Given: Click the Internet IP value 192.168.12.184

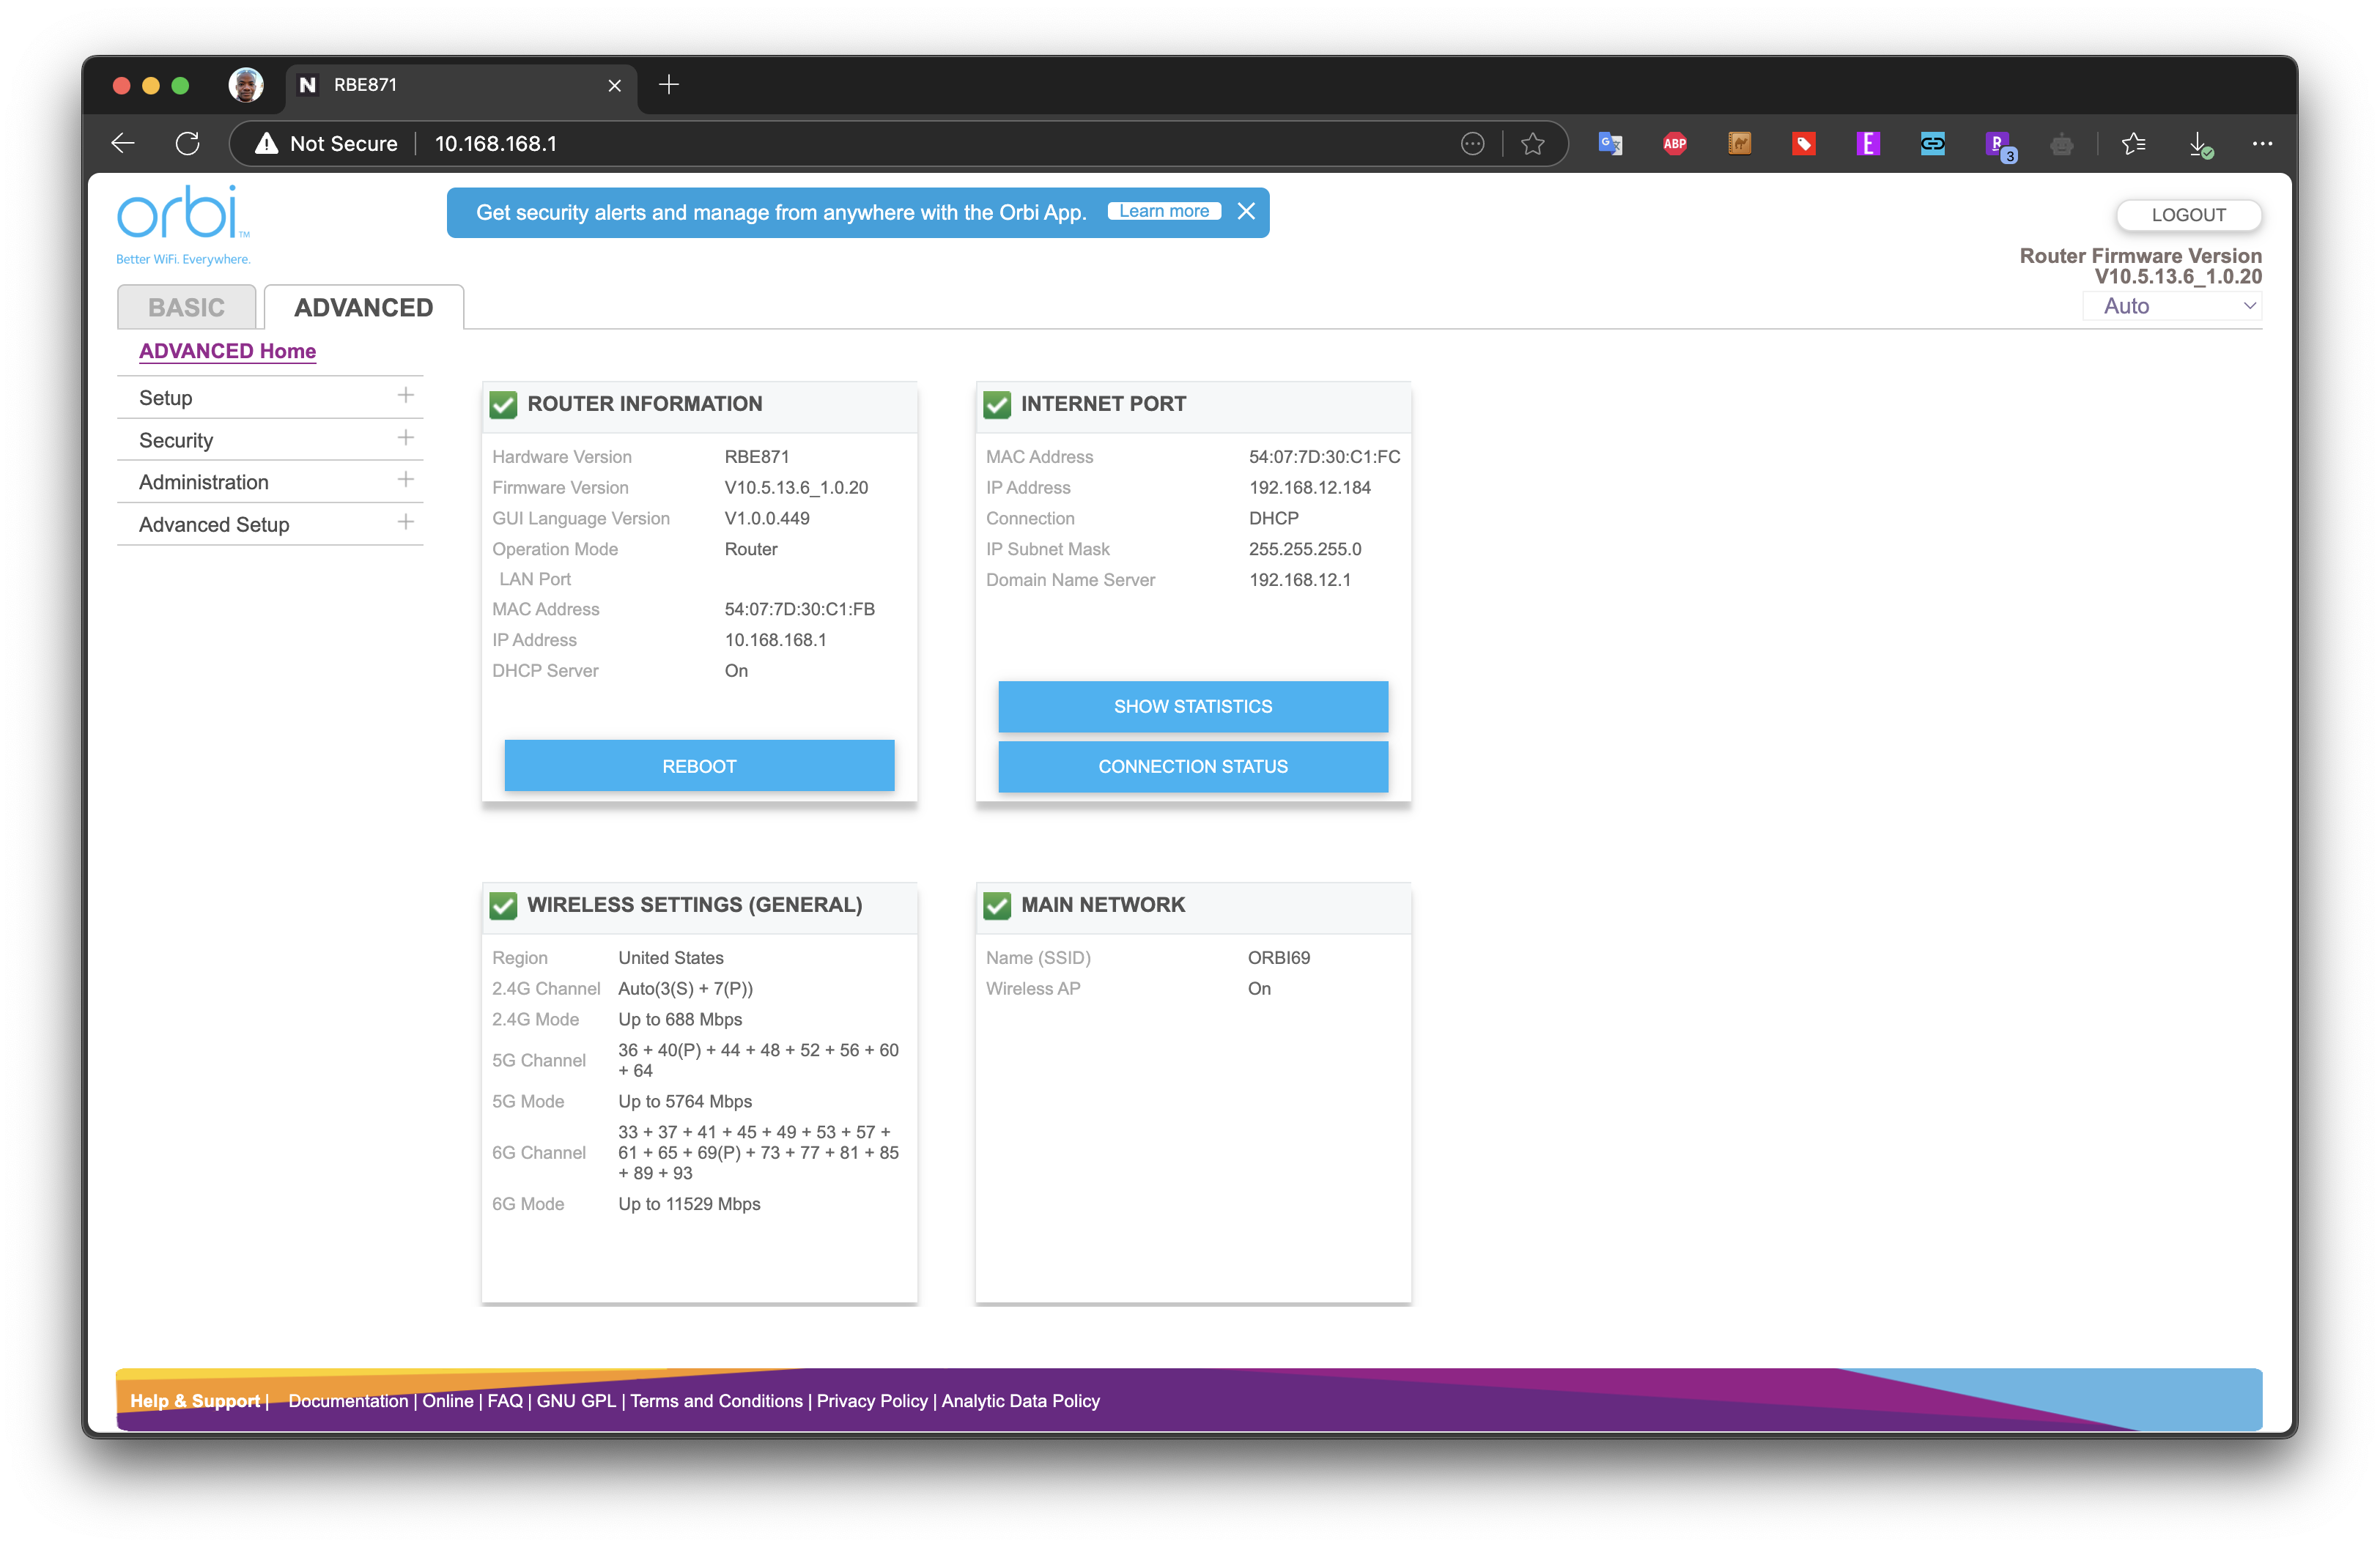Looking at the screenshot, I should 1310,486.
